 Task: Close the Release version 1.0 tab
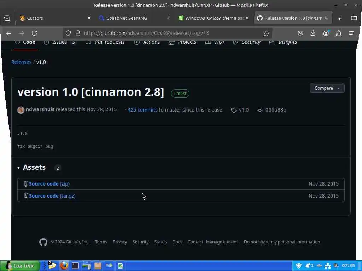(x=326, y=18)
